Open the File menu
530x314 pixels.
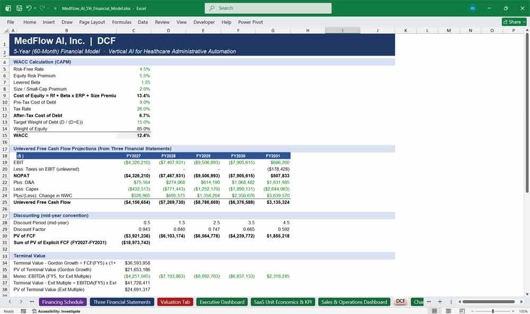pyautogui.click(x=11, y=22)
